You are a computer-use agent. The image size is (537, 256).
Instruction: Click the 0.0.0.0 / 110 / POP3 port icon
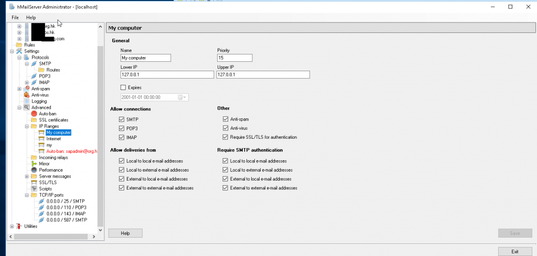click(41, 207)
